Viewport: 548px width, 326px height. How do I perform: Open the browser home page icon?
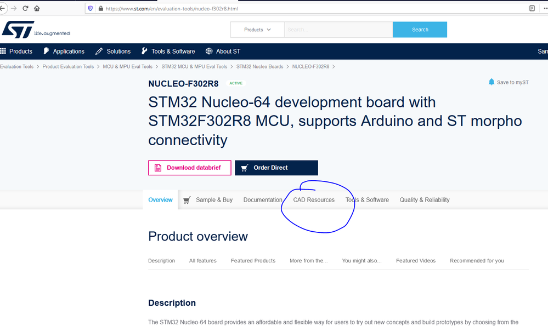click(37, 8)
